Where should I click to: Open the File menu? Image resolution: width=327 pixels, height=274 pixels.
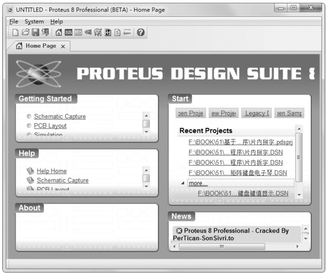click(14, 21)
